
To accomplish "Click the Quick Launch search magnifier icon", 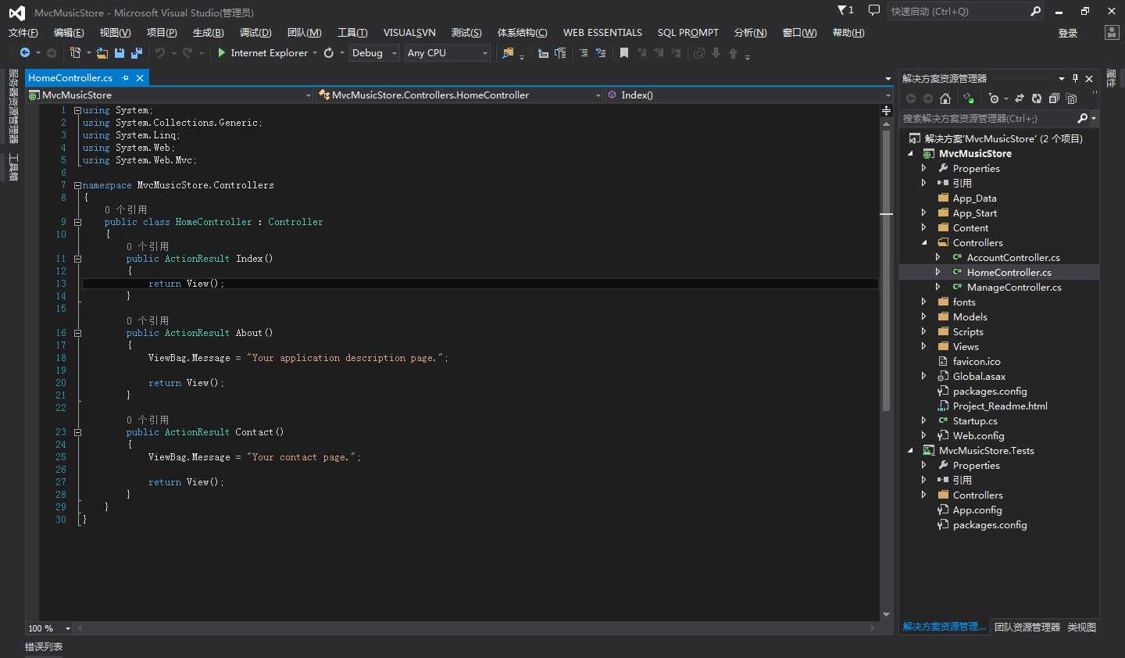I will click(x=1035, y=11).
